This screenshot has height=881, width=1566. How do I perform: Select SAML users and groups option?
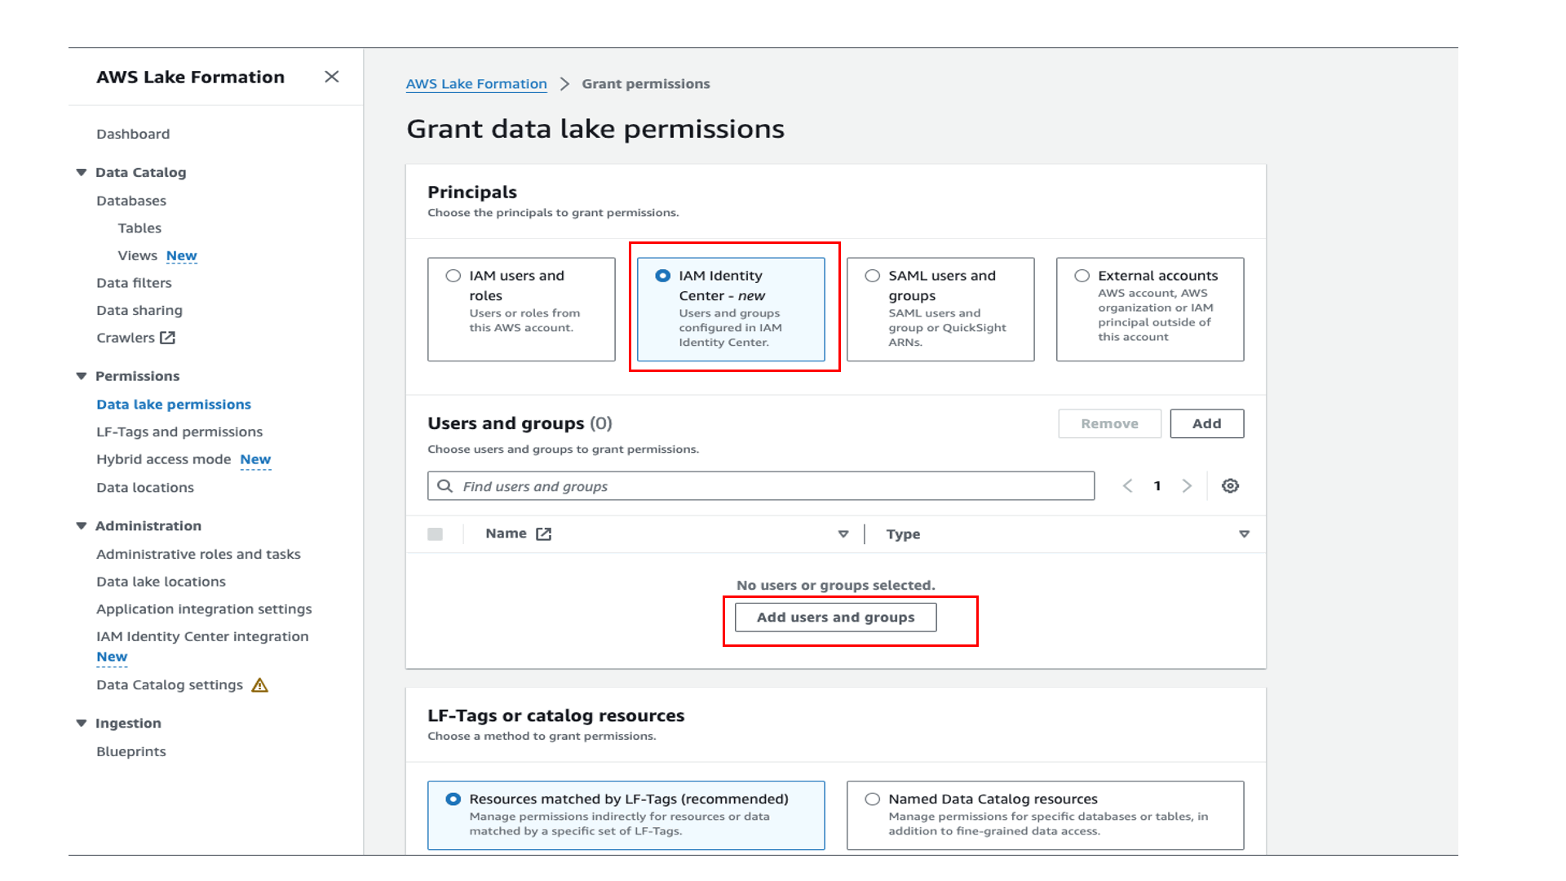873,276
